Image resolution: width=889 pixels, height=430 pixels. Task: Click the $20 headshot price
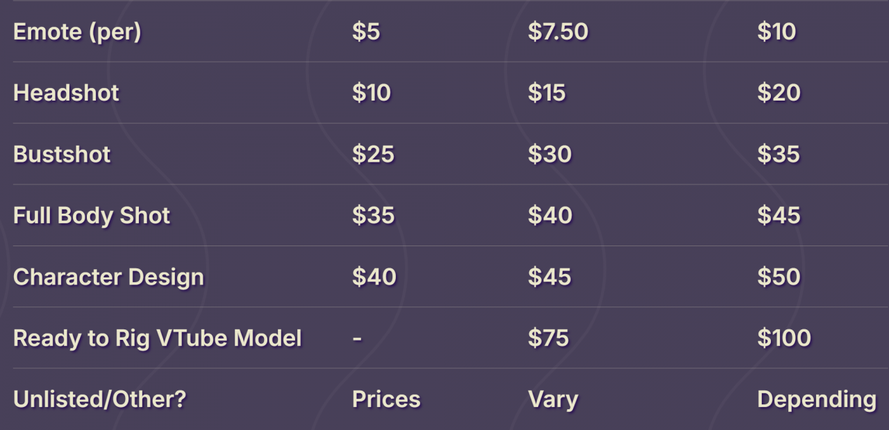(x=779, y=93)
